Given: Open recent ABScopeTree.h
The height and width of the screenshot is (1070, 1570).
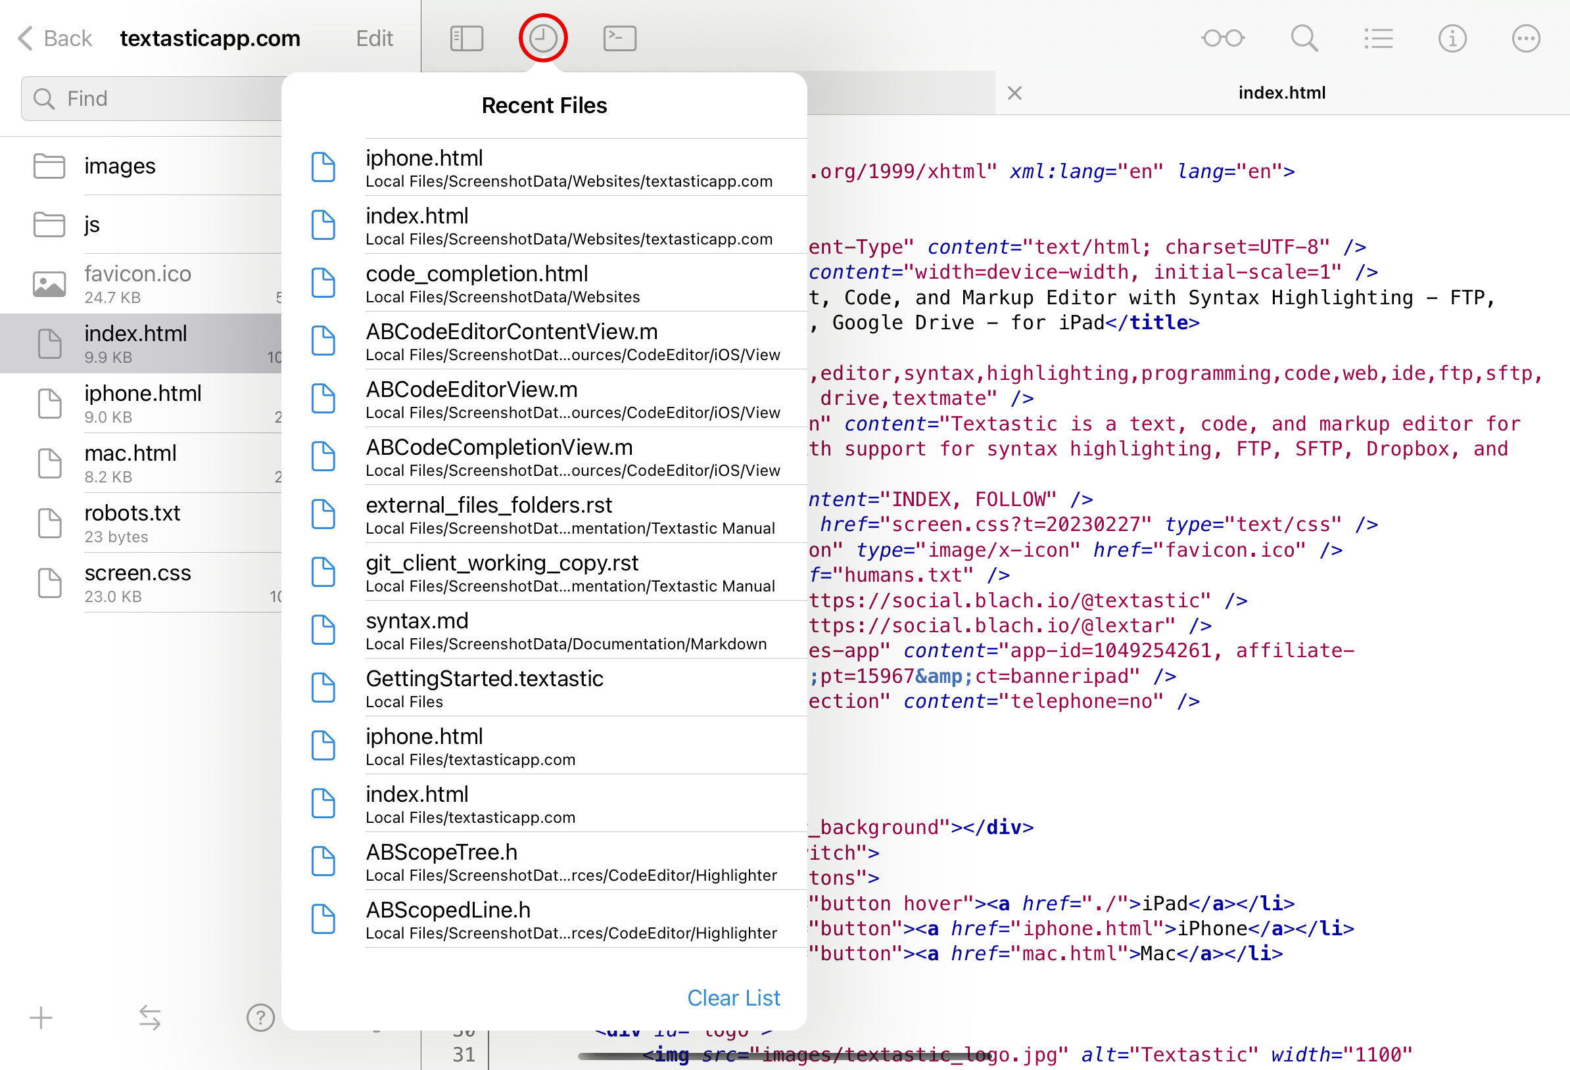Looking at the screenshot, I should click(544, 860).
